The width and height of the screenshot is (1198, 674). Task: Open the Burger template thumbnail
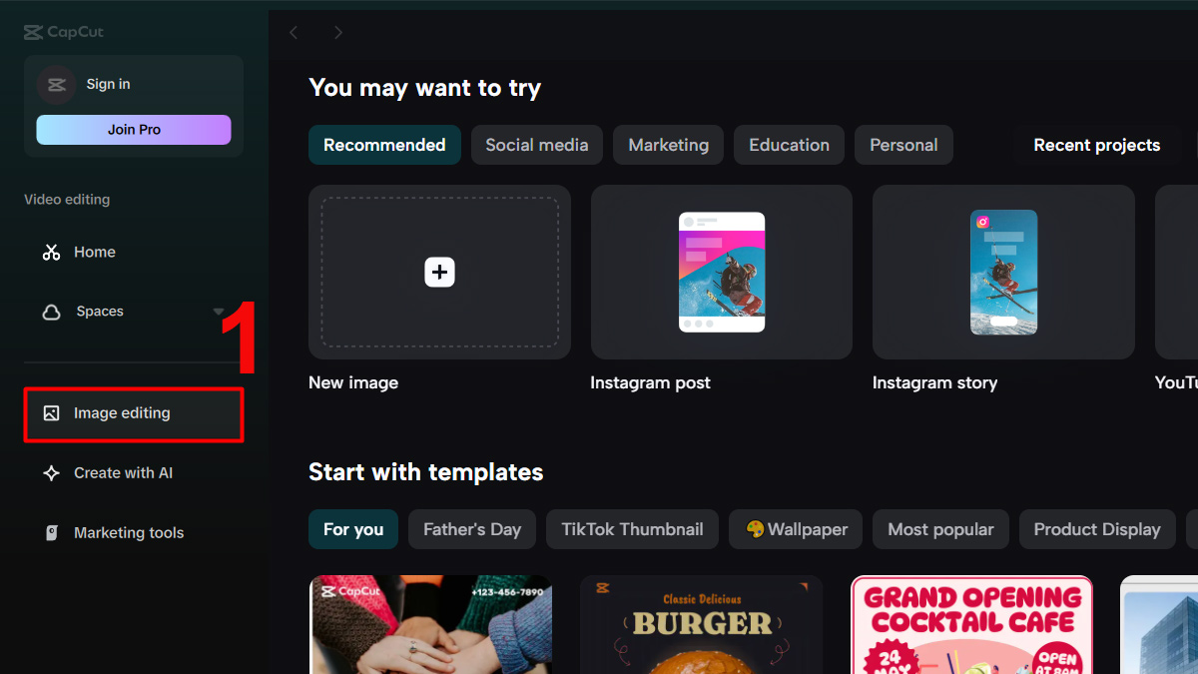click(702, 624)
